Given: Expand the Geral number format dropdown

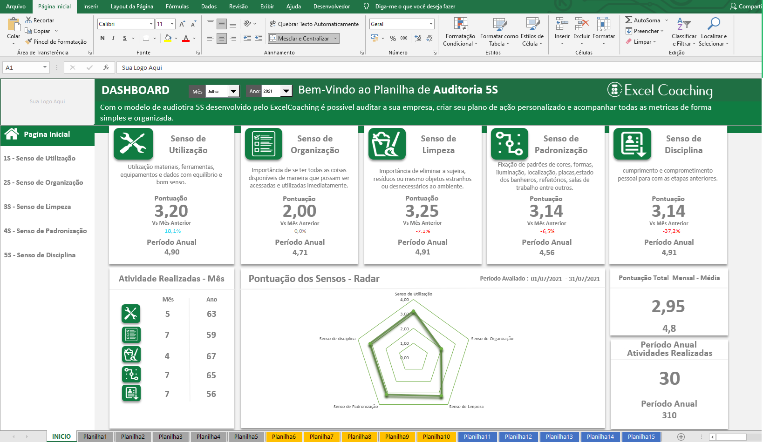Looking at the screenshot, I should (x=431, y=24).
